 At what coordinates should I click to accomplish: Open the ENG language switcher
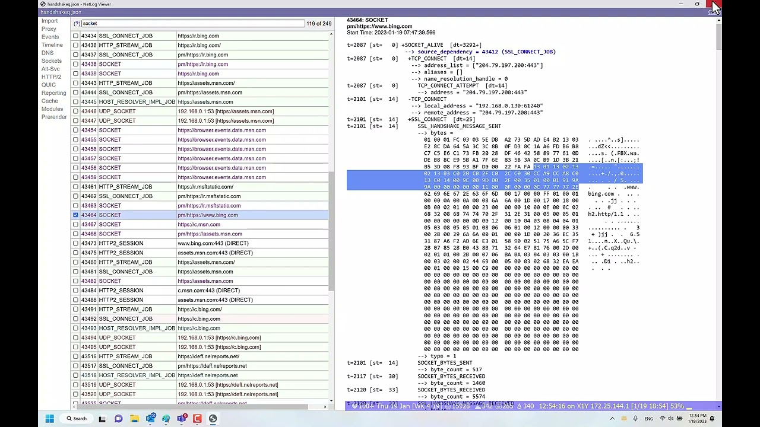click(650, 419)
